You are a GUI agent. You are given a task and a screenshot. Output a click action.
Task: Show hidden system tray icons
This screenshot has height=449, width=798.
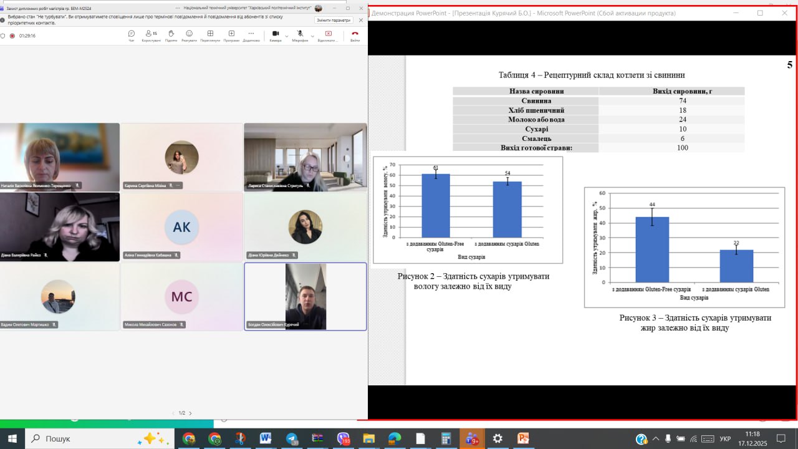click(x=655, y=438)
